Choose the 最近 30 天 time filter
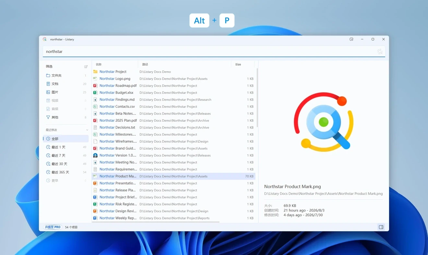Screen dimensions: 428x255 click(x=66, y=164)
